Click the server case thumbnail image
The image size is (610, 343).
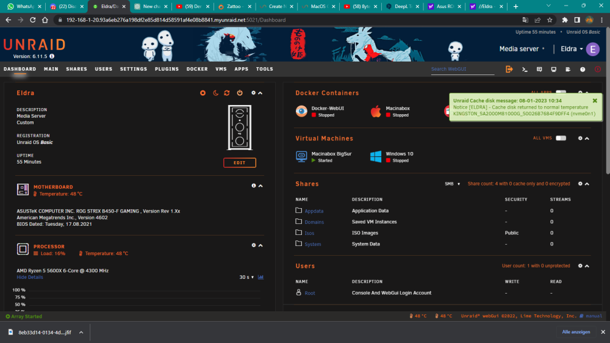point(240,128)
